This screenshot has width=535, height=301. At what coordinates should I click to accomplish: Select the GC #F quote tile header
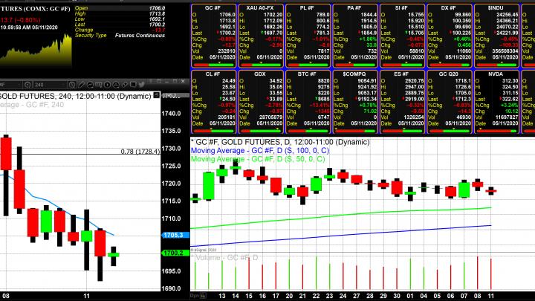point(213,7)
